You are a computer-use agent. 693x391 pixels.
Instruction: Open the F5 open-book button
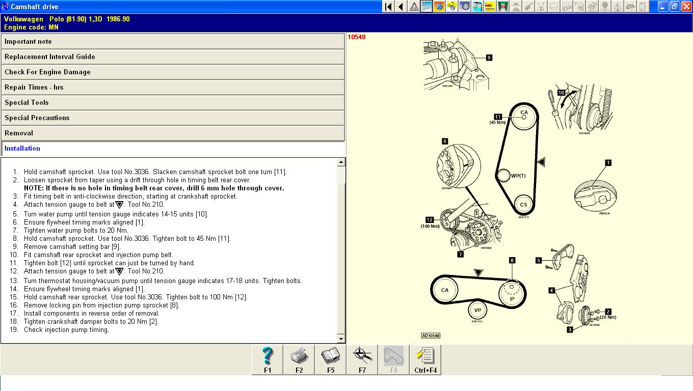331,360
